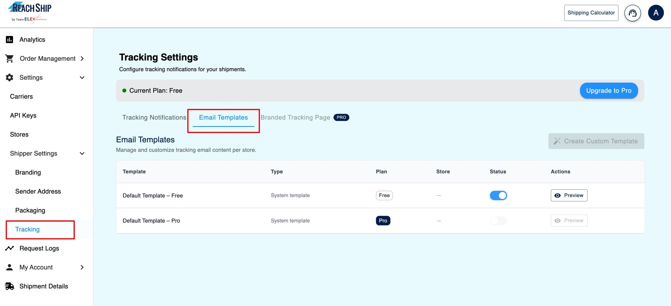The height and width of the screenshot is (306, 671).
Task: Disable the Default Template – Free status toggle
Action: coord(498,196)
